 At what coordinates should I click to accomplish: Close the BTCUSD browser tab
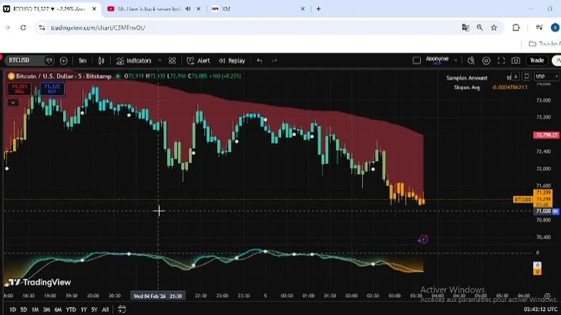95,9
